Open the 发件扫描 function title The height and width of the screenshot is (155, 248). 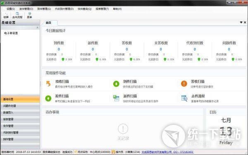click(x=62, y=96)
